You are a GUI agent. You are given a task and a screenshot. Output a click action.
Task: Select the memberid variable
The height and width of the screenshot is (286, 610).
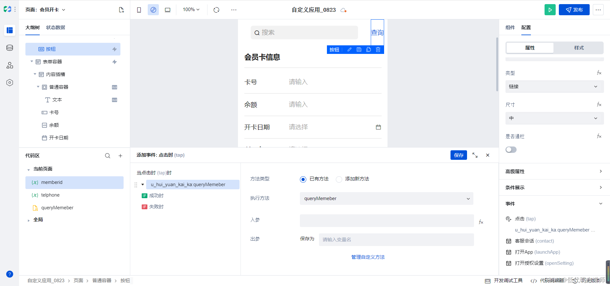[74, 183]
